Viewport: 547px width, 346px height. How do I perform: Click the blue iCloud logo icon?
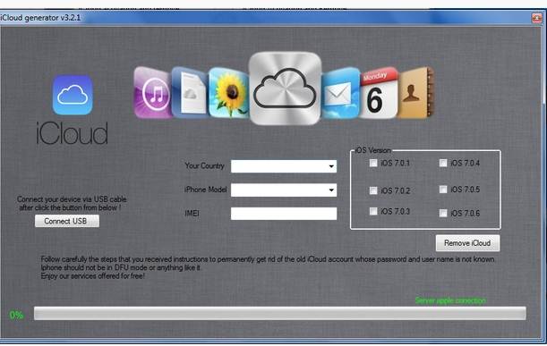click(x=73, y=95)
